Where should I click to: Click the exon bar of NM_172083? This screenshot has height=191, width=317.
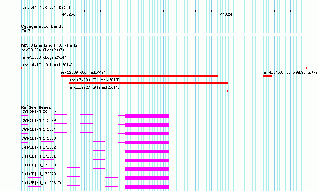point(147,143)
